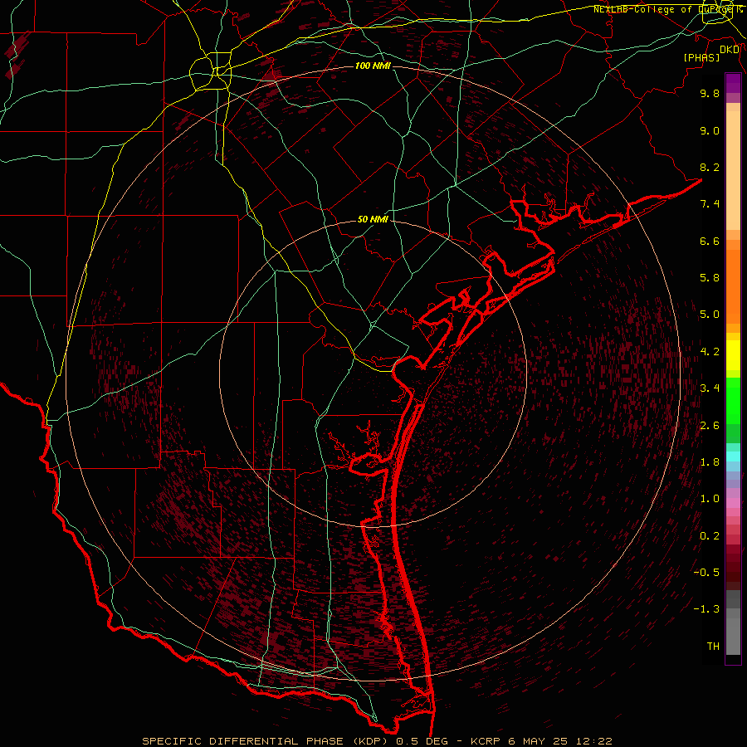Click the pink legend swatch near 1.0
747x747 pixels.
[x=733, y=503]
